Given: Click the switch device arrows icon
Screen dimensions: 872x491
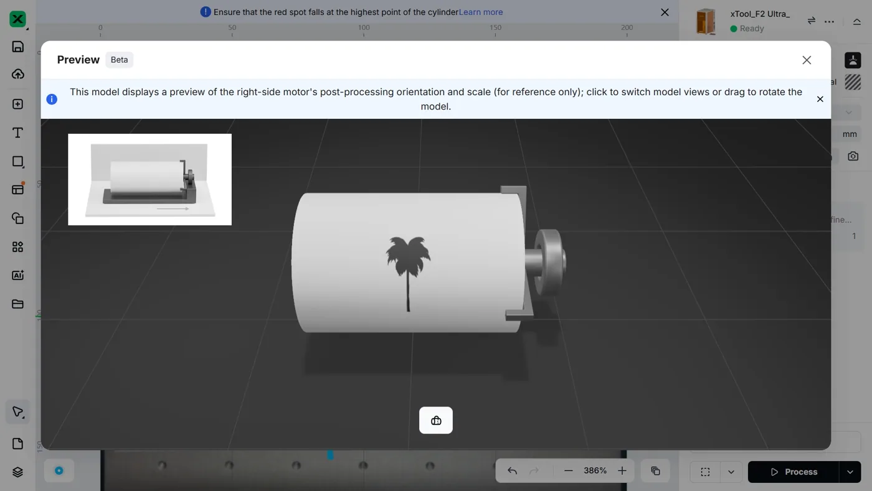Looking at the screenshot, I should (812, 21).
